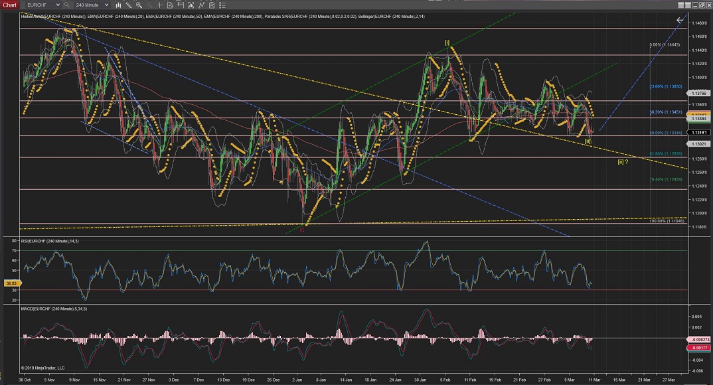
Task: Minimize the chart window
Action: (695, 5)
